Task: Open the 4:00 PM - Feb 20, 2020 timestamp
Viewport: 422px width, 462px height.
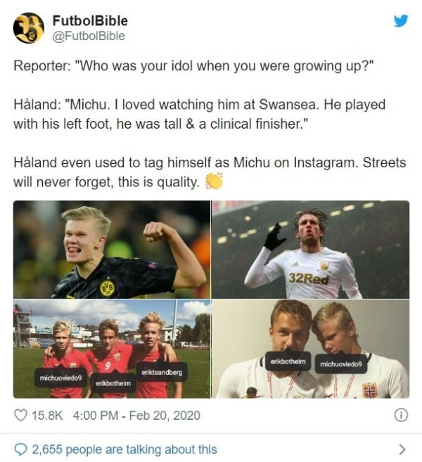Action: (x=136, y=416)
